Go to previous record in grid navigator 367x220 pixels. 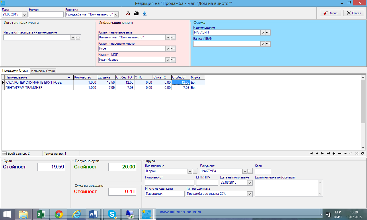317,154
